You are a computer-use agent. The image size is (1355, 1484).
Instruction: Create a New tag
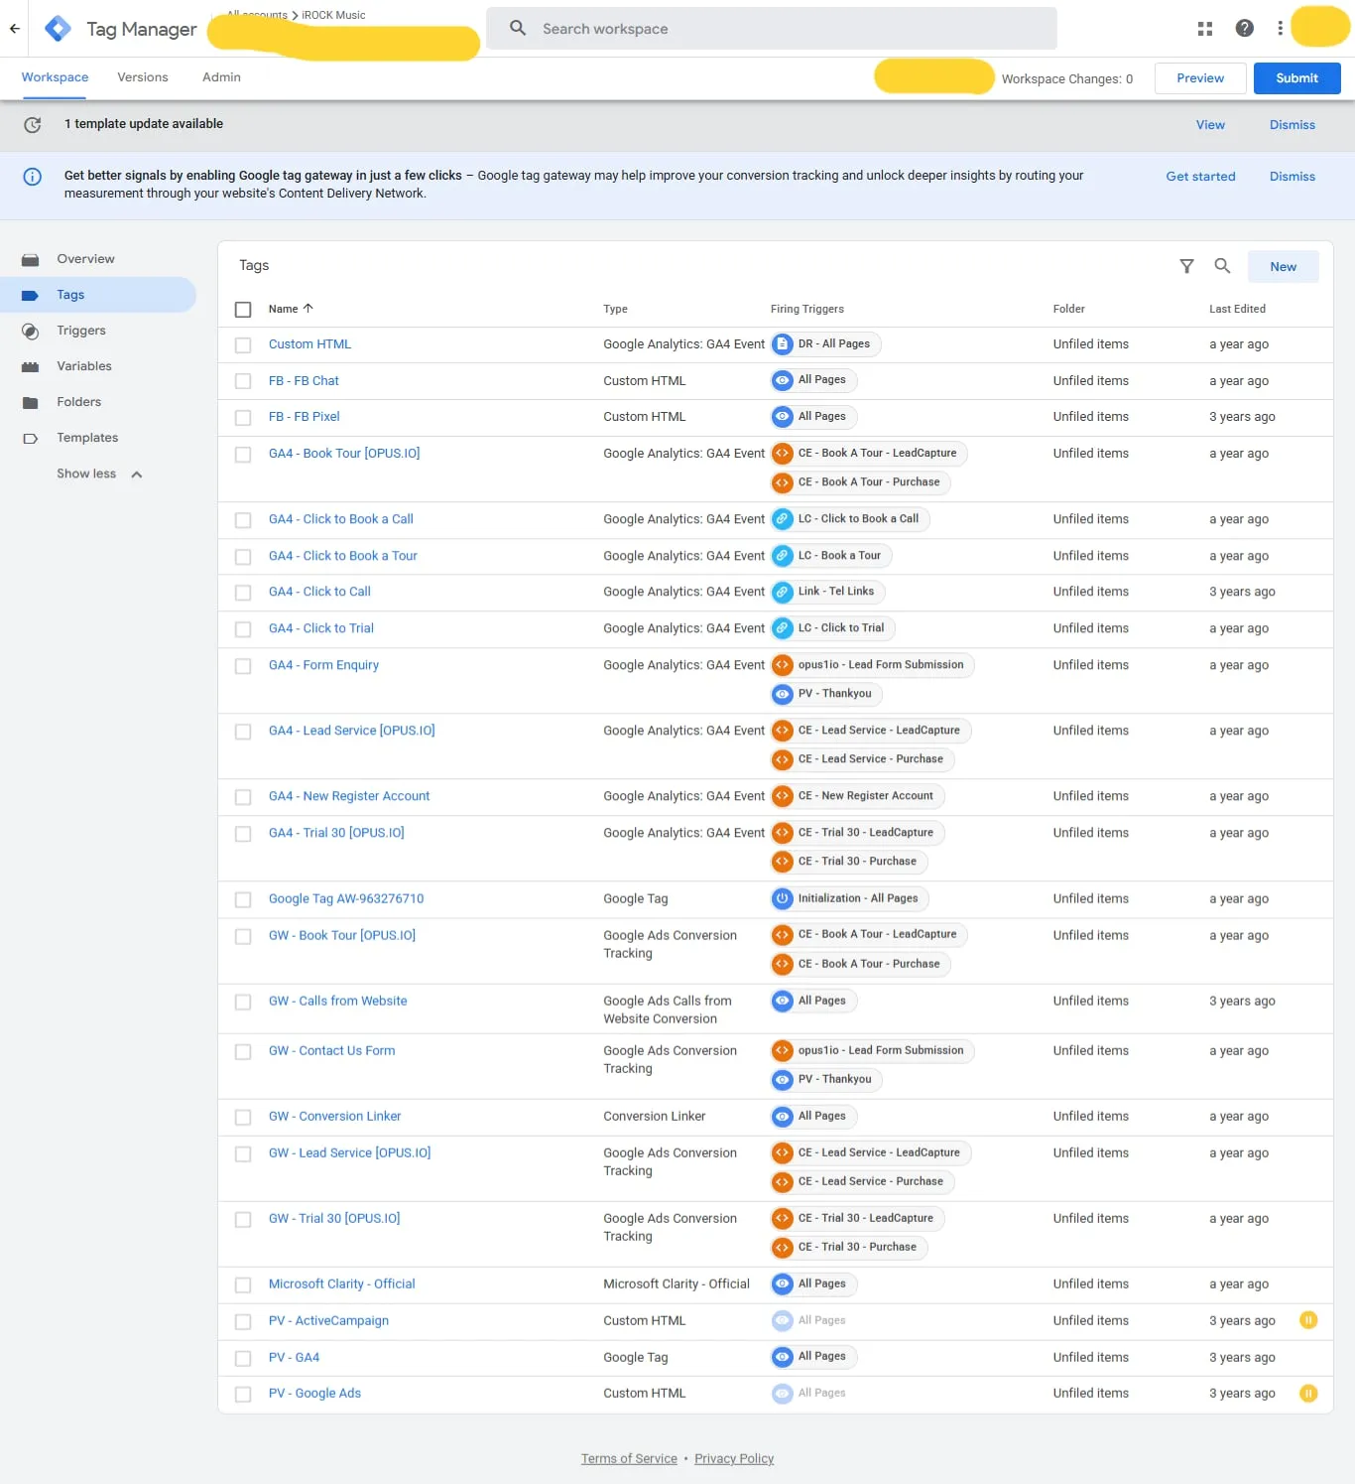pyautogui.click(x=1283, y=267)
